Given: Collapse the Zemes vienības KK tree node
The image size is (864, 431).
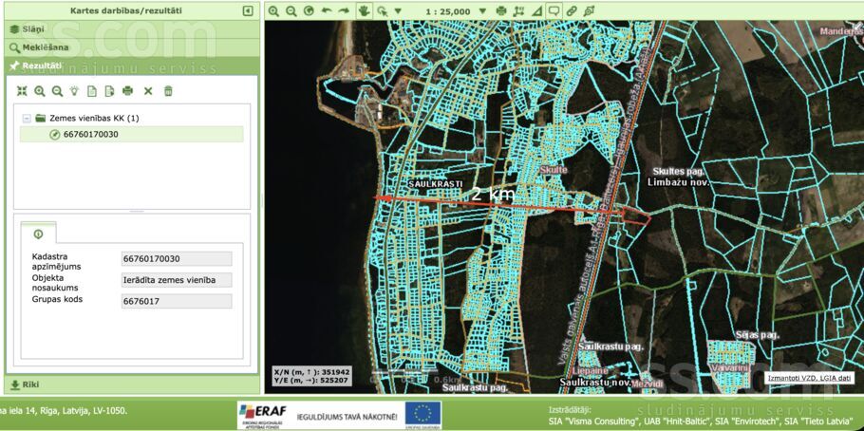Looking at the screenshot, I should click(x=27, y=118).
